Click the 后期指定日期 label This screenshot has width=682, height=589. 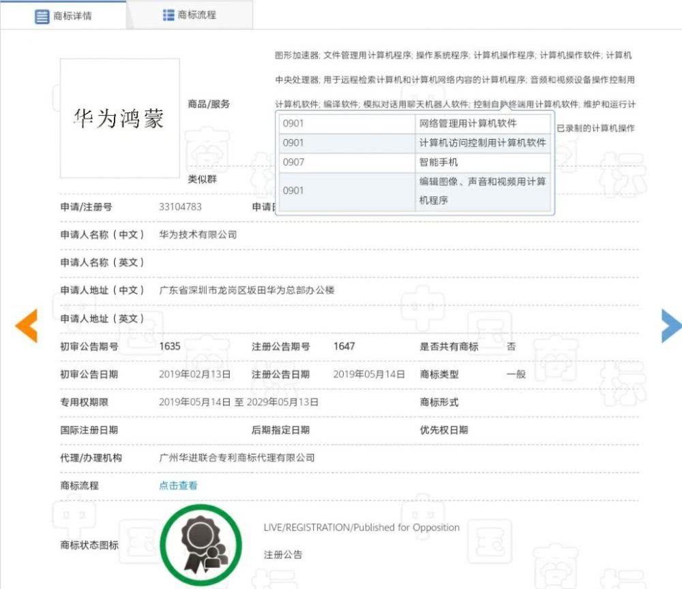pos(280,430)
